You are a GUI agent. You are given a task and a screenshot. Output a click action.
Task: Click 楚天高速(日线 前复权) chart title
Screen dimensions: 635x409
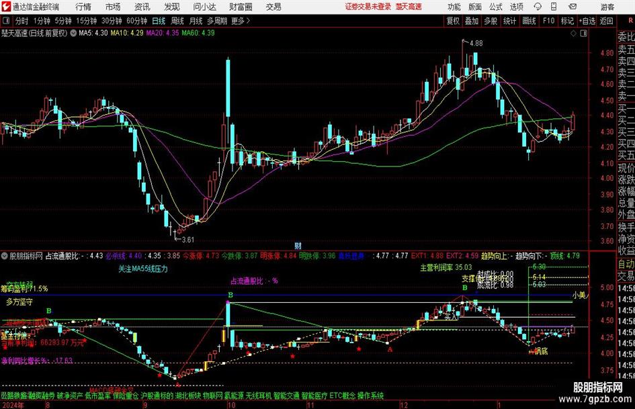(x=34, y=33)
